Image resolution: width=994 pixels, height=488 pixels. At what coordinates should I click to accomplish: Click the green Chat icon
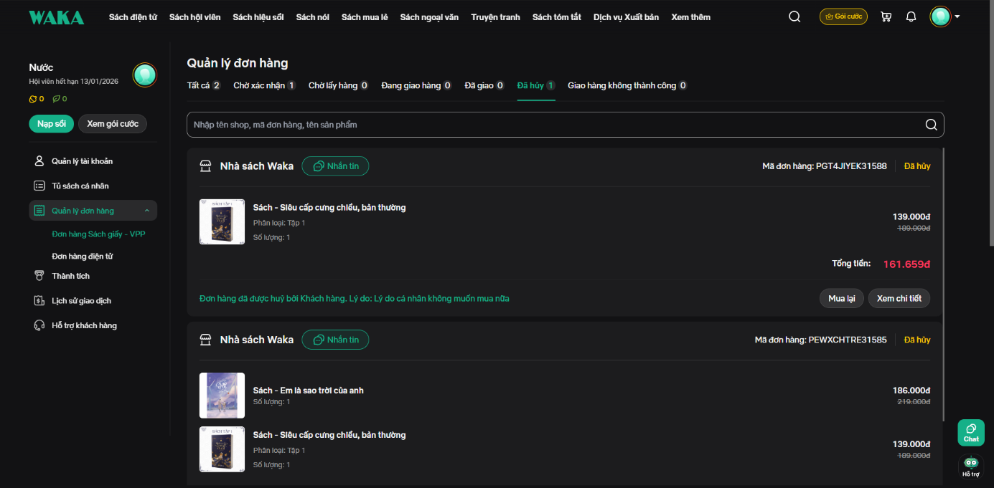click(970, 432)
